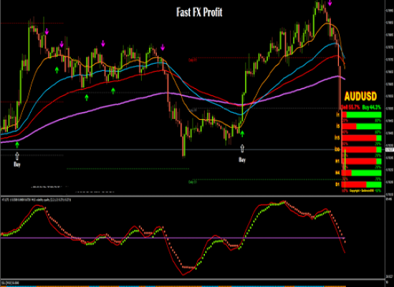The image size is (394, 287).
Task: Click the leftmost magenta down arrow
Action: pyautogui.click(x=47, y=32)
